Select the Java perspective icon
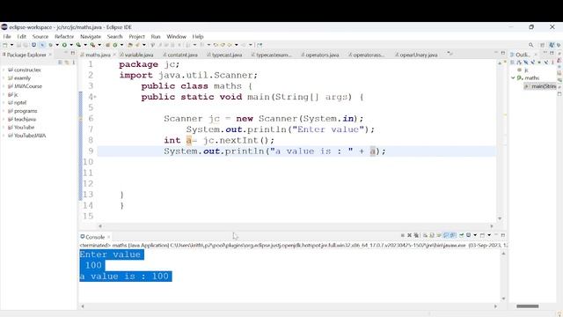This screenshot has width=563, height=317. [x=552, y=45]
